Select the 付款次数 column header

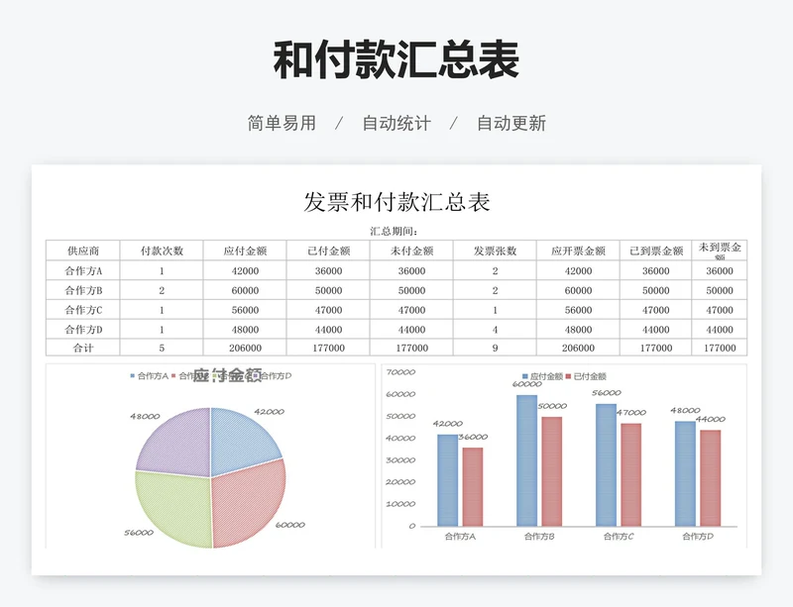coord(162,251)
